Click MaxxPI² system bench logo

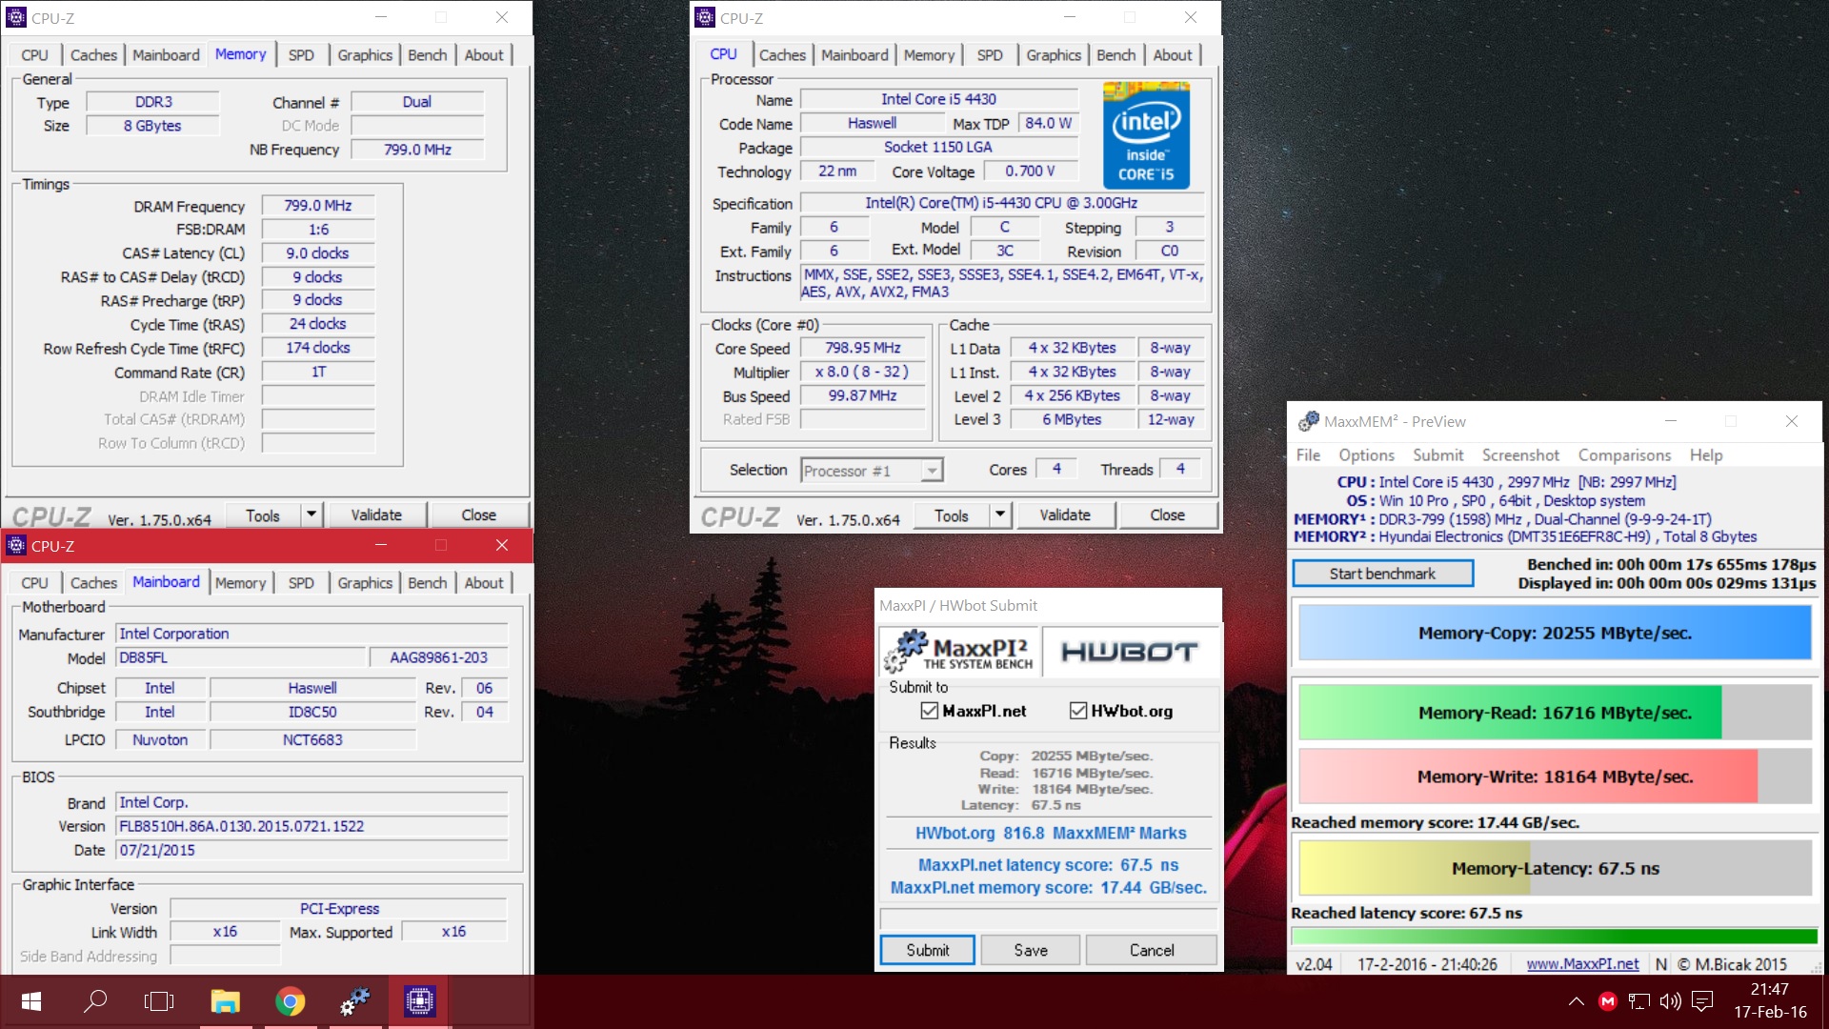point(958,652)
